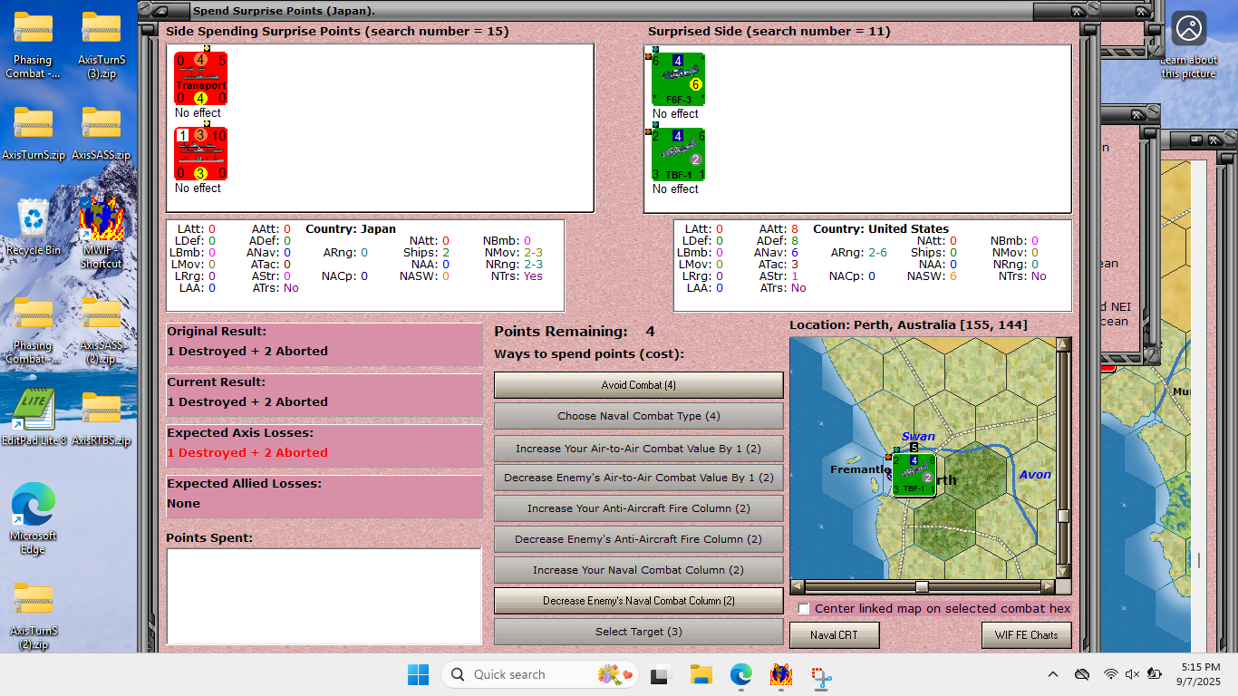This screenshot has width=1238, height=696.
Task: Select the second Japanese ship counter
Action: (x=200, y=154)
